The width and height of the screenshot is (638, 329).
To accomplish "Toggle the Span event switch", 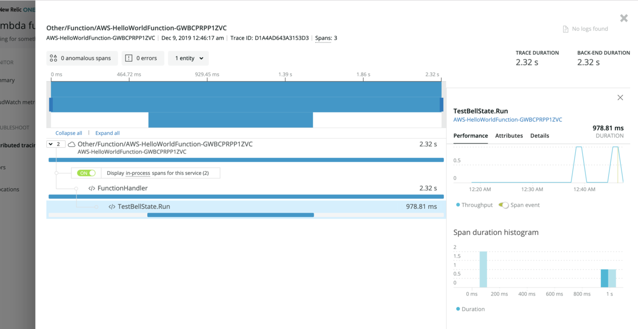I will pos(503,205).
